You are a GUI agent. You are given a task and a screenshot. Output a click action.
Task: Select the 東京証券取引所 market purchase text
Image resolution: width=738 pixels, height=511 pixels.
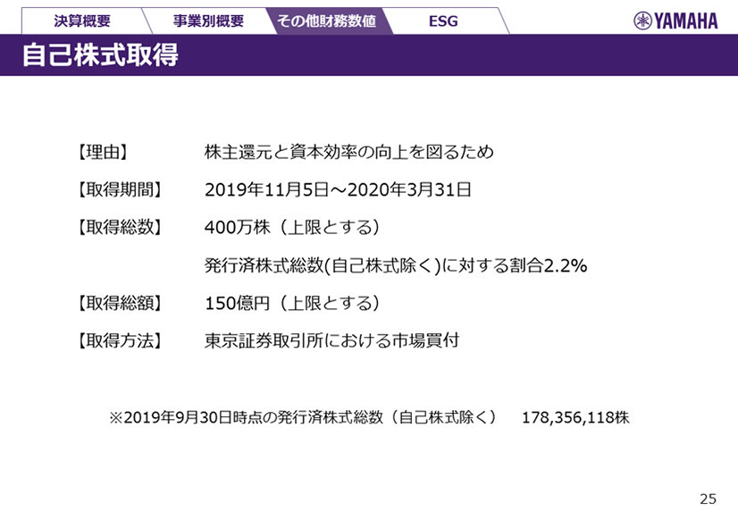pos(331,340)
